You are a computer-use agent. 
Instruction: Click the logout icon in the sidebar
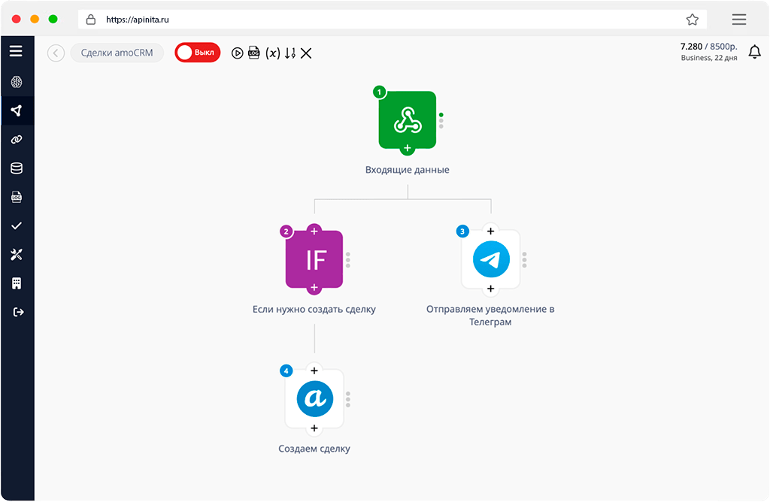coord(17,312)
